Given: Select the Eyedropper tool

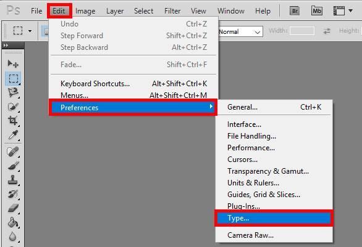Looking at the screenshot, I should (x=13, y=135).
